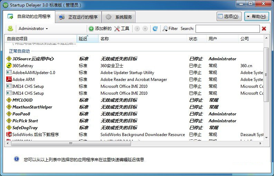Click the Adobe ARM red icon
The width and height of the screenshot is (274, 176).
point(9,79)
